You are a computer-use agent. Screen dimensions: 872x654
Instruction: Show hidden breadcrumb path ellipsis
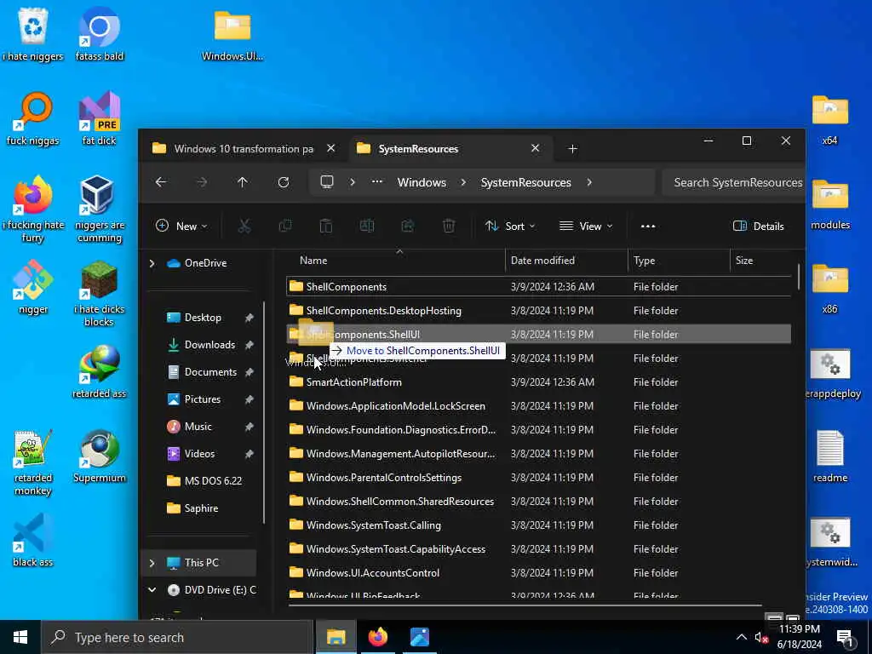pos(377,182)
